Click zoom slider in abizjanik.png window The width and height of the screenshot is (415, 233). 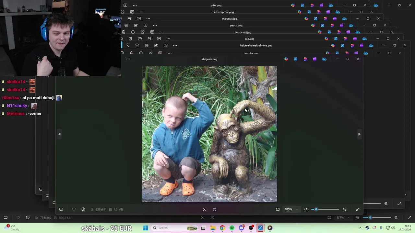[x=325, y=209]
